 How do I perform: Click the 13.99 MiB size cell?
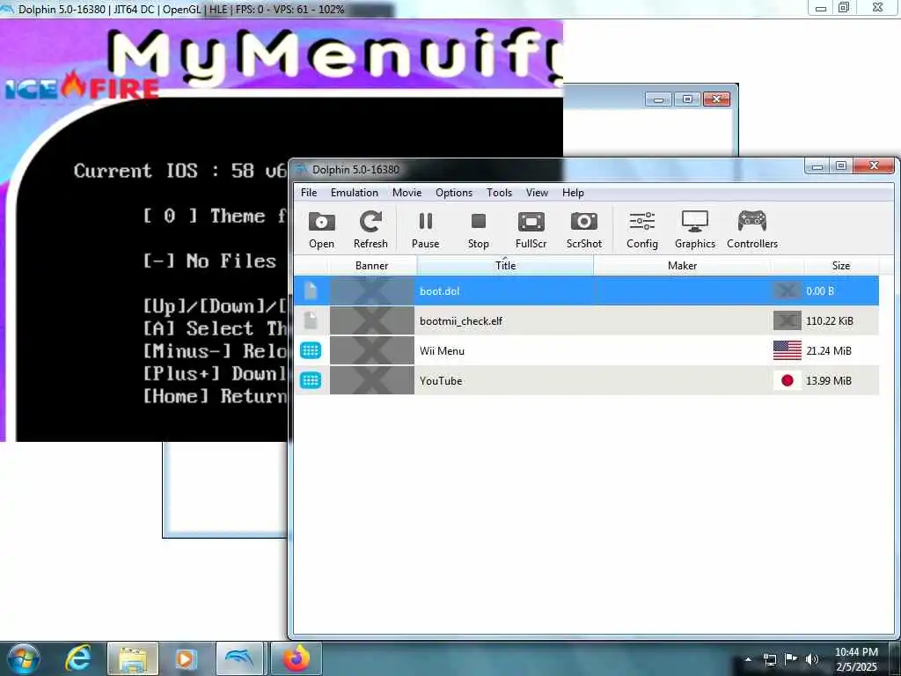click(829, 380)
